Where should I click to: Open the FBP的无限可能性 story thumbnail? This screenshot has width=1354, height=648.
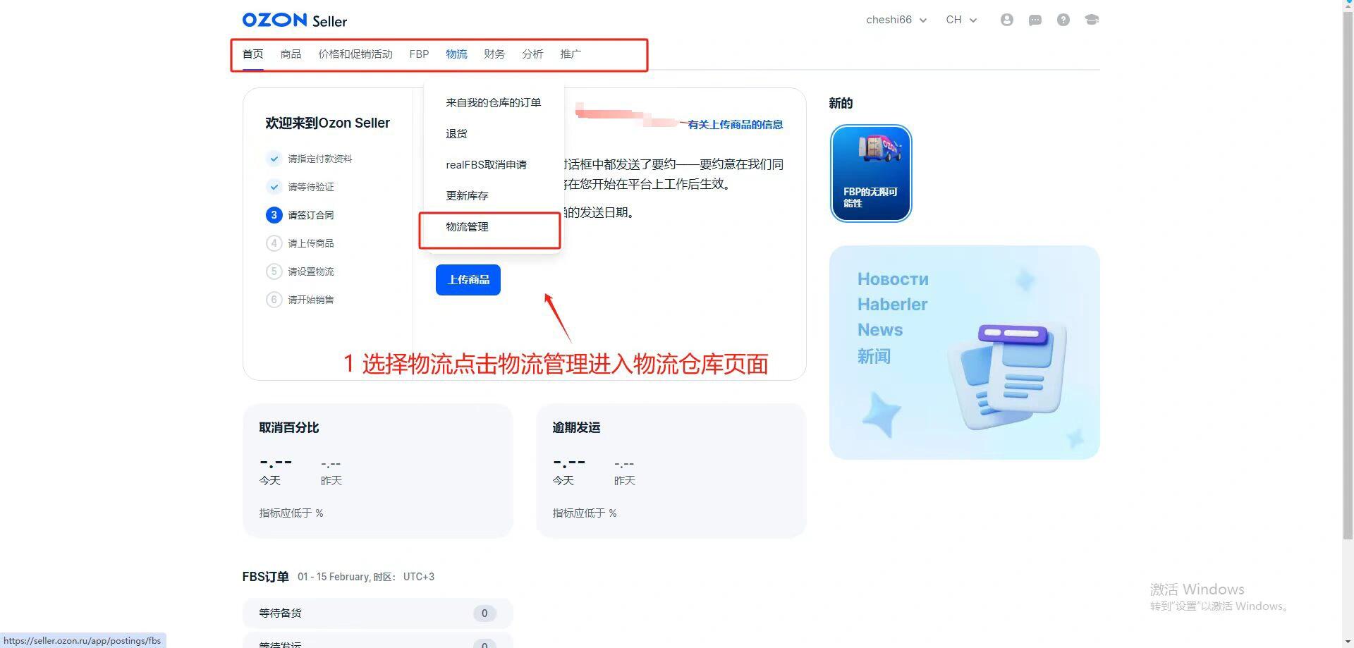click(x=871, y=173)
